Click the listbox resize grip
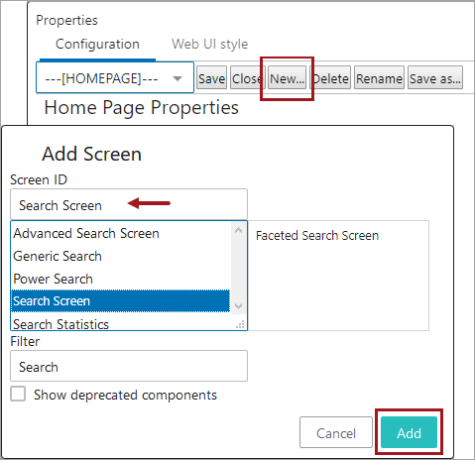This screenshot has height=460, width=475. [x=240, y=324]
